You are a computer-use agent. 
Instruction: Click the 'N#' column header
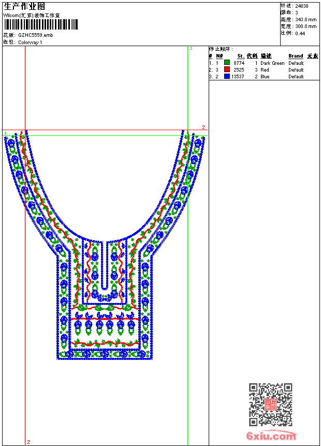tap(219, 56)
